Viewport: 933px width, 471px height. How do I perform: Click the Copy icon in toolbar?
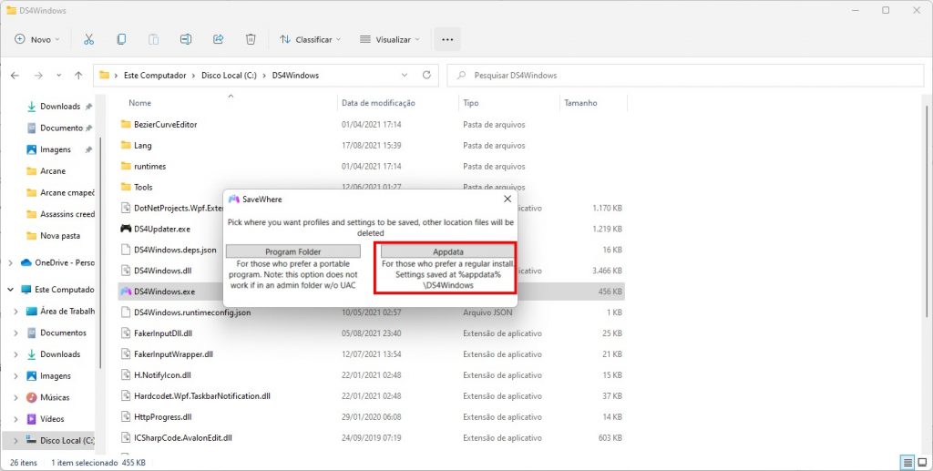click(x=121, y=39)
